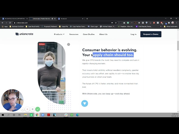The image size is (179, 134).
Task: Open File Explorer from taskbar
Action: pos(25,115)
